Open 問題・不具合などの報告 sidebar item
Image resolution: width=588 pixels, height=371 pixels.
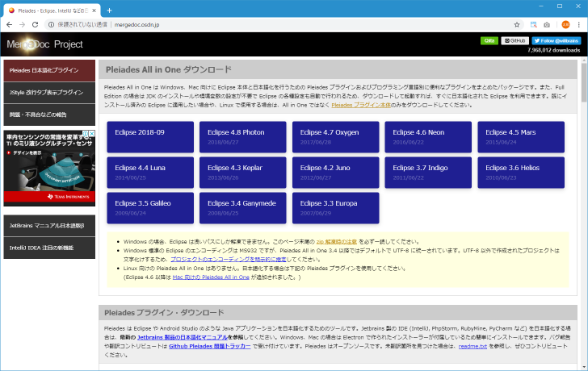pyautogui.click(x=49, y=115)
